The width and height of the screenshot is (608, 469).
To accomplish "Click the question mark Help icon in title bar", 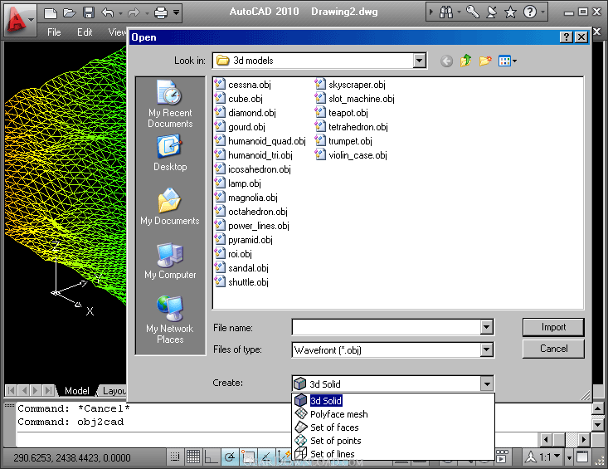I will point(530,12).
